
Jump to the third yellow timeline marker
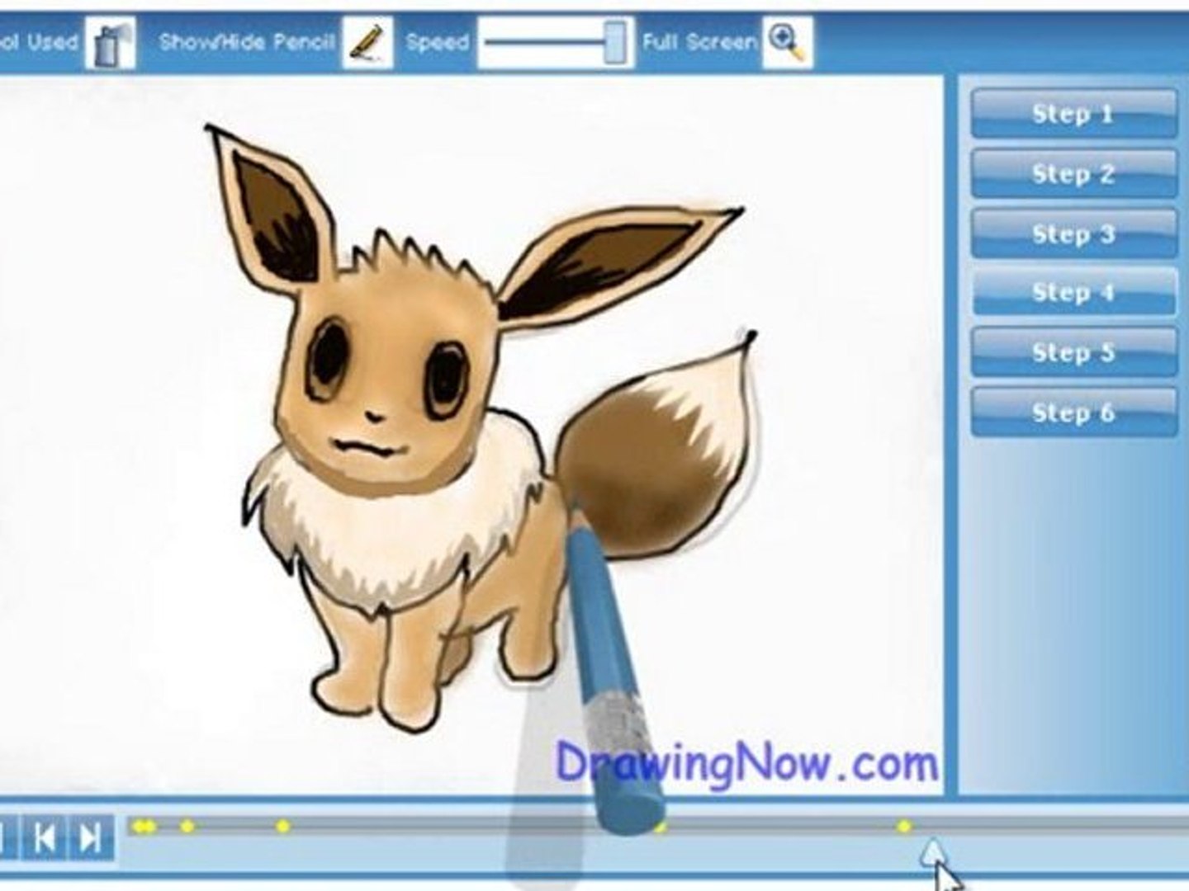pyautogui.click(x=187, y=826)
